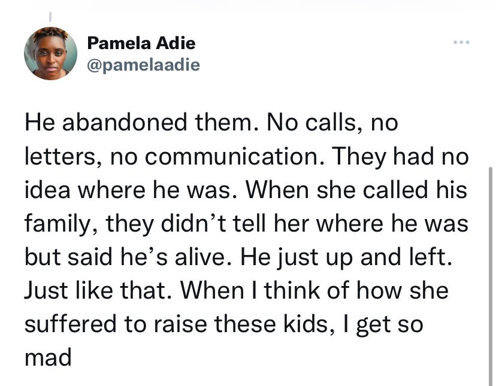This screenshot has width=496, height=386.
Task: Open the Pamela Adie display name link
Action: point(141,42)
